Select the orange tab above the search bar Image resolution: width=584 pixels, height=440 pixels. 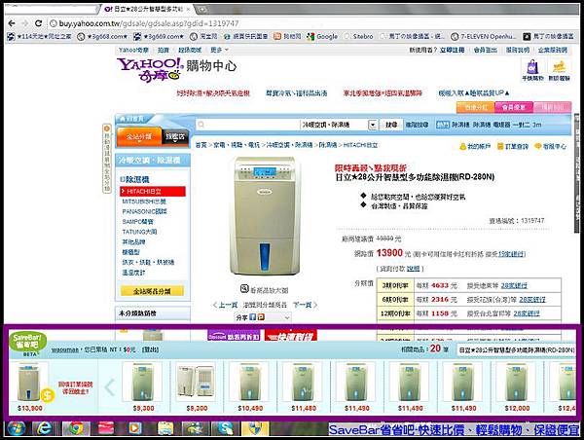coord(476,107)
